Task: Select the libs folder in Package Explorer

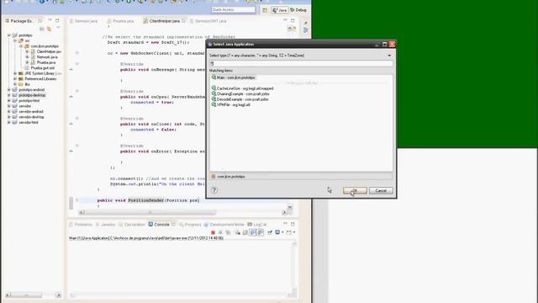Action: (x=24, y=84)
